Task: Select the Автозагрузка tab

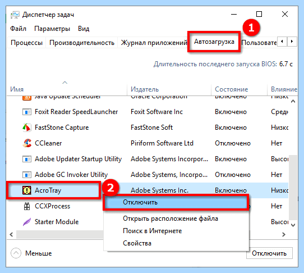Action: [214, 42]
